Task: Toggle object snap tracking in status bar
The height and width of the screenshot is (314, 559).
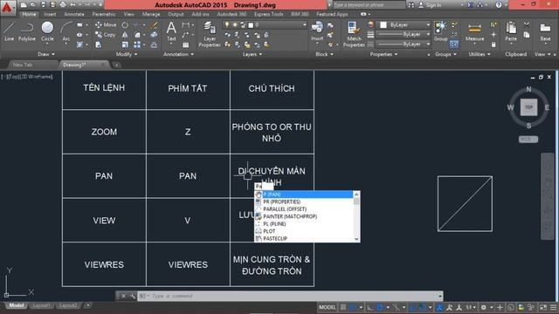Action: click(413, 307)
